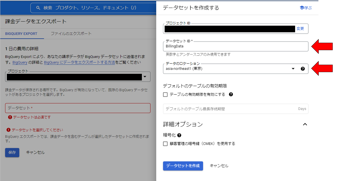Viewport: 338px width, 181px height.
Task: Collapse the 詳細オプション section chevron
Action: click(305, 124)
